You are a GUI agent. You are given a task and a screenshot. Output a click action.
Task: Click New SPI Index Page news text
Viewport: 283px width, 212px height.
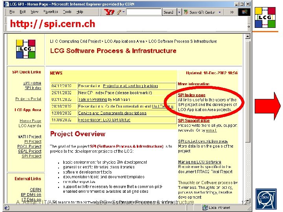(115, 93)
